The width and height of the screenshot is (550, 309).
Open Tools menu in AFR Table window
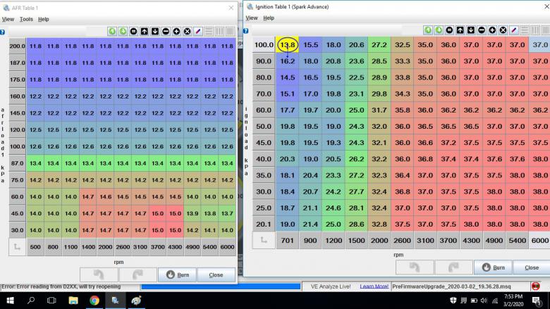click(26, 19)
